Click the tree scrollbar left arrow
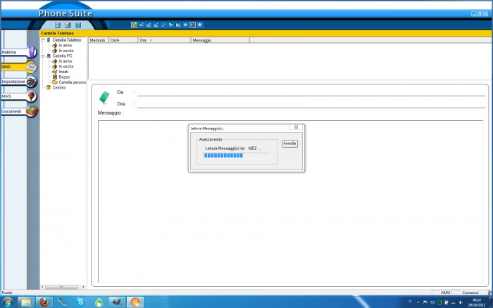This screenshot has height=308, width=493. (x=42, y=287)
